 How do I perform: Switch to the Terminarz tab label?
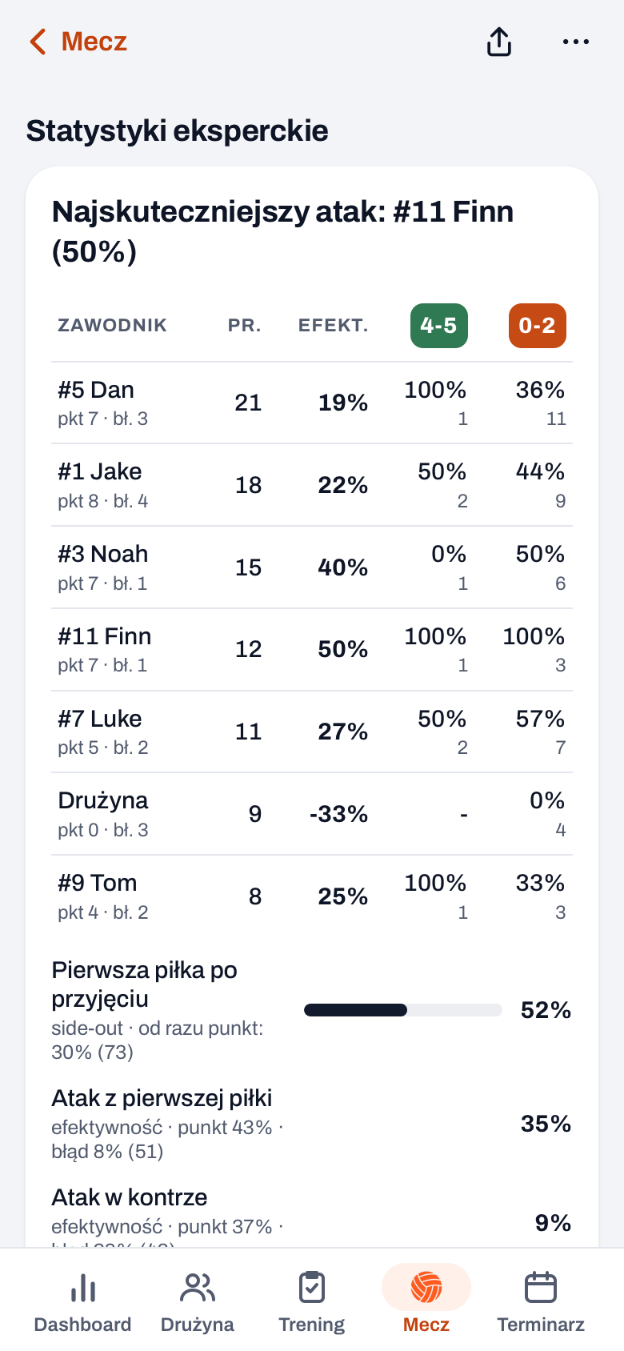click(x=541, y=1325)
